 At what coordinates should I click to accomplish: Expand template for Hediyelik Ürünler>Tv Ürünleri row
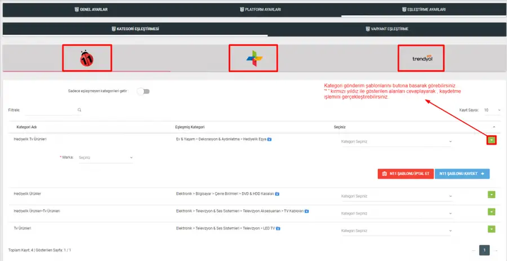(491, 211)
